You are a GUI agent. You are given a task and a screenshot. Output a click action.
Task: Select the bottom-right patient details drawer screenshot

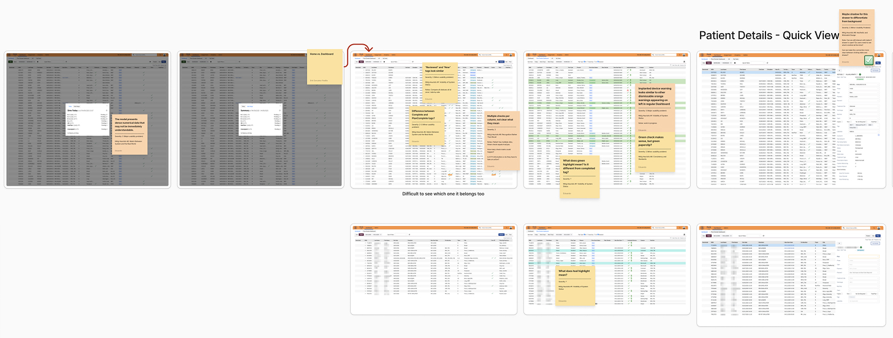pyautogui.click(x=791, y=276)
